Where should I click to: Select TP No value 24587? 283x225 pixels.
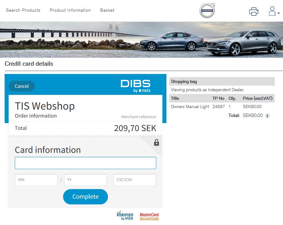click(219, 107)
